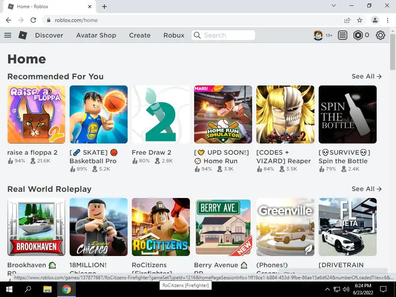396x297 pixels.
Task: Click the network tray icon
Action: 337,289
